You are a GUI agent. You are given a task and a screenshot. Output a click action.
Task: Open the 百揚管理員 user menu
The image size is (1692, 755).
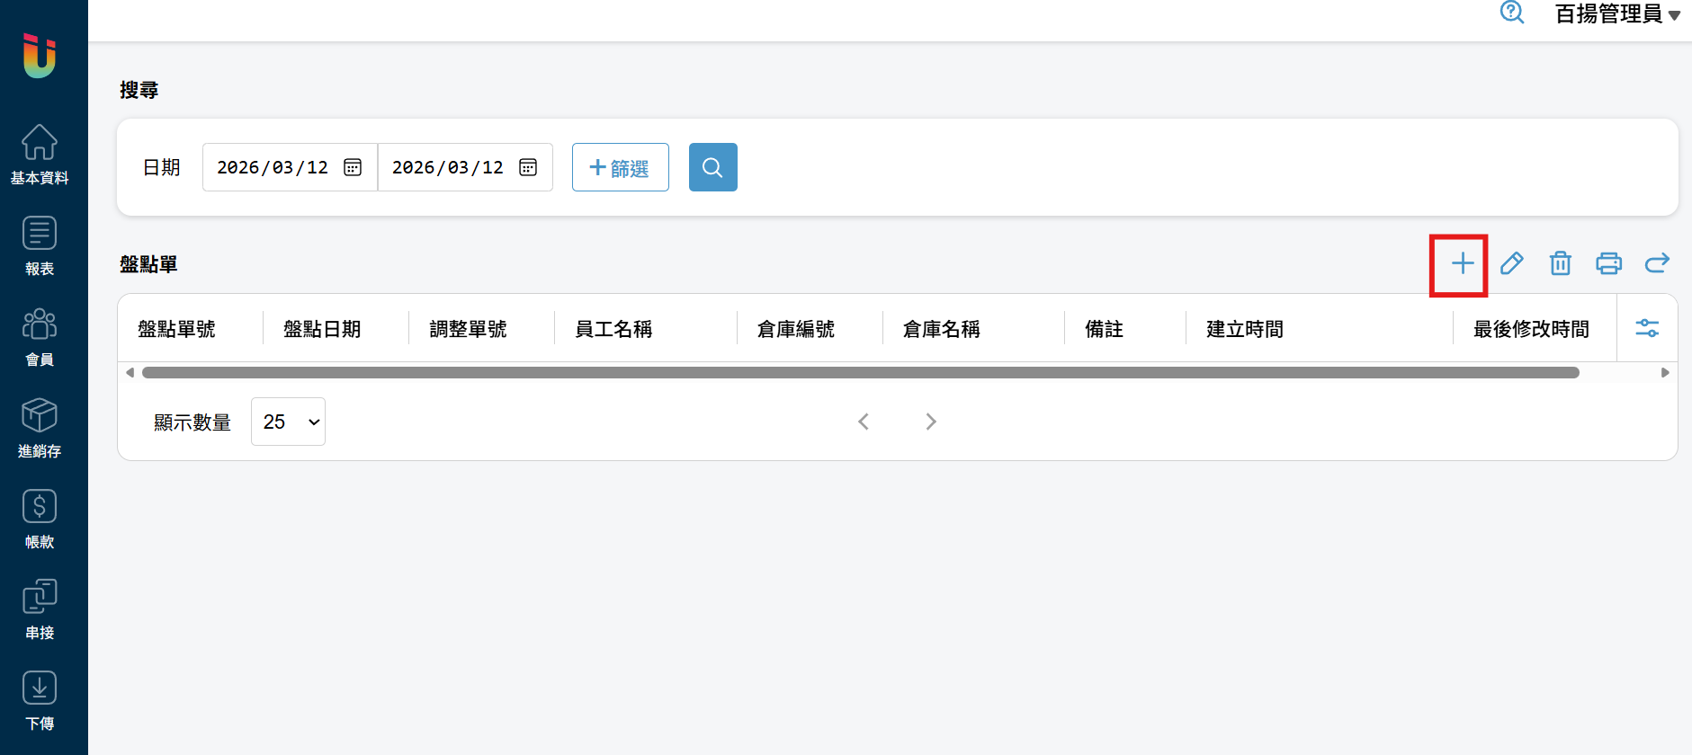click(x=1616, y=14)
